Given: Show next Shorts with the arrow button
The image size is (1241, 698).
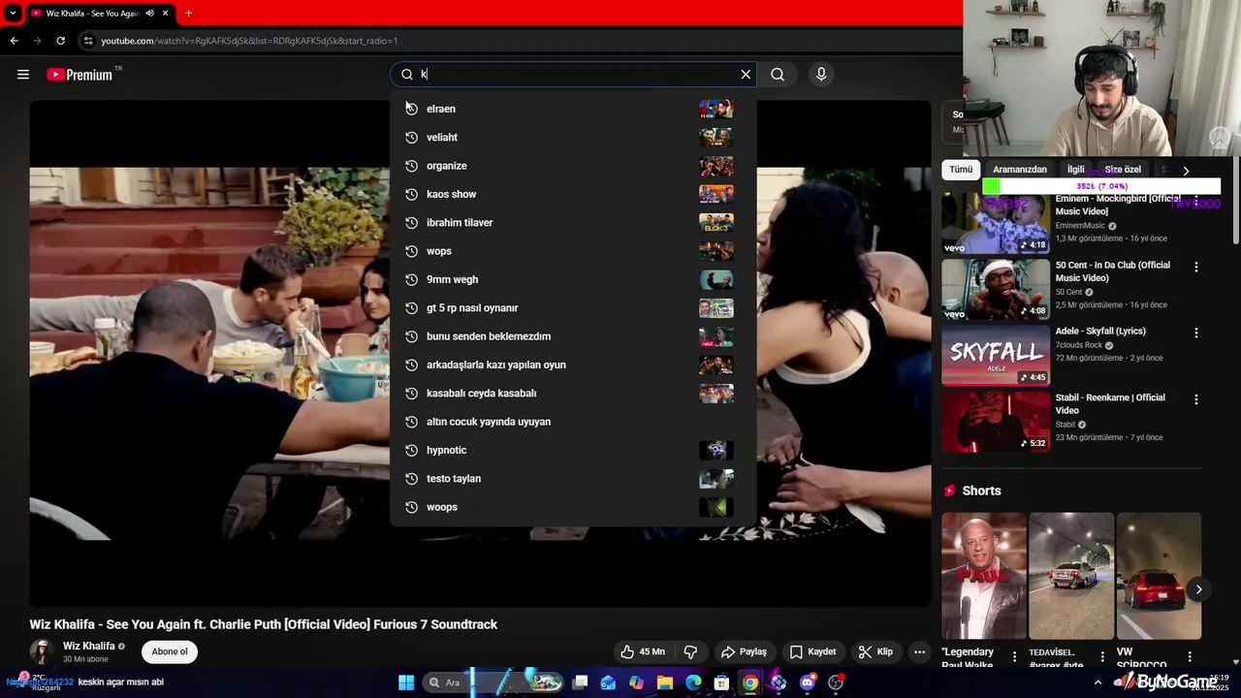Looking at the screenshot, I should click(x=1198, y=589).
